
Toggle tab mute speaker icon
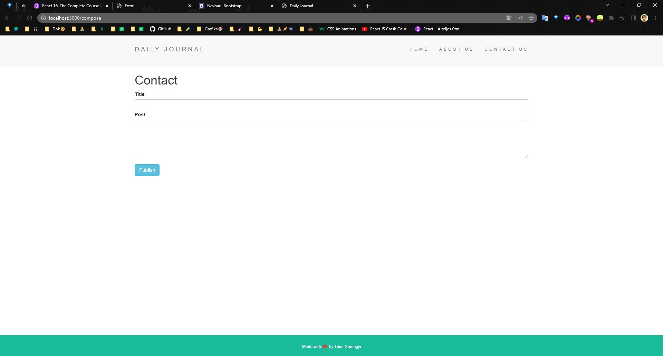click(23, 6)
